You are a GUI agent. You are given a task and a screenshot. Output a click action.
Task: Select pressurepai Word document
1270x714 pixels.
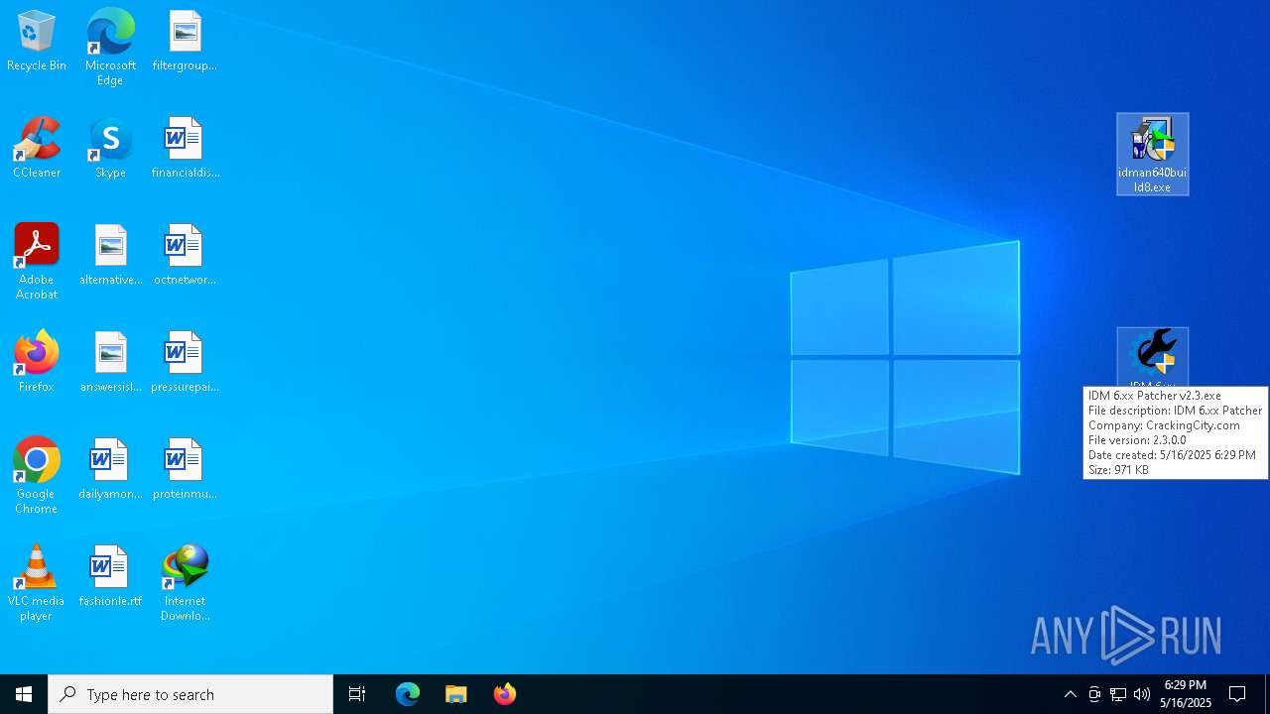coord(185,362)
